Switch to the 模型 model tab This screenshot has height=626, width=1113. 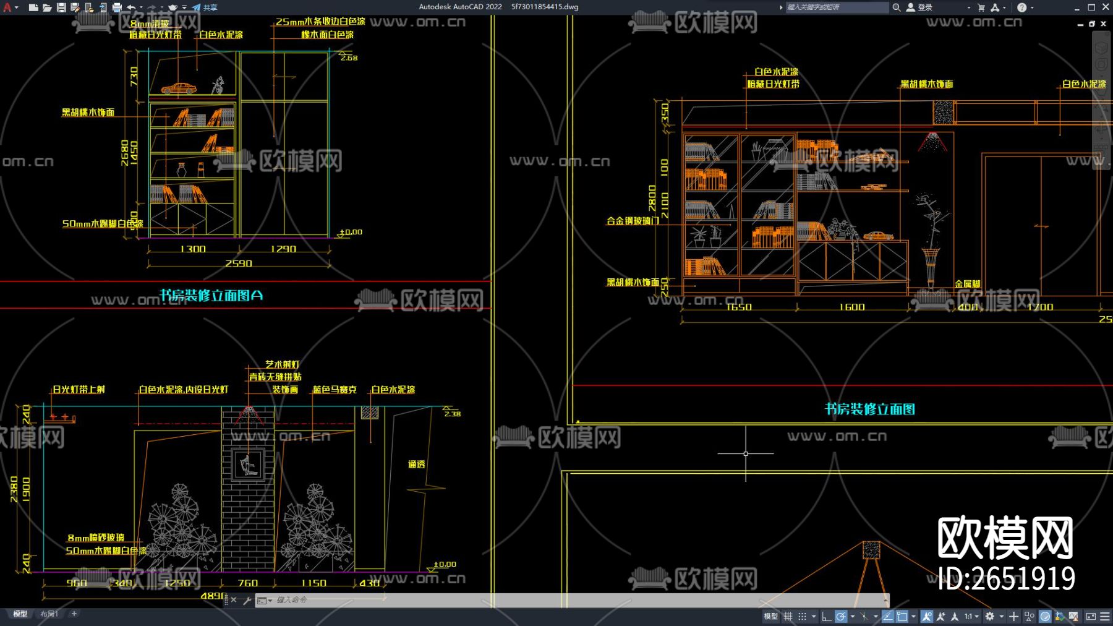point(20,614)
